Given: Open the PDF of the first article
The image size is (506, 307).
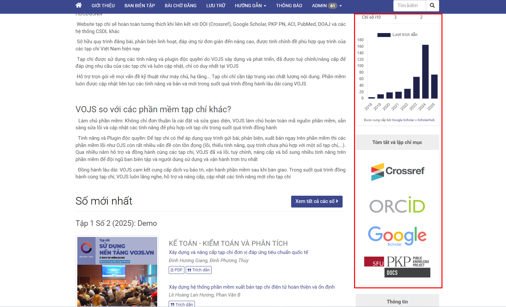Looking at the screenshot, I should point(176,270).
